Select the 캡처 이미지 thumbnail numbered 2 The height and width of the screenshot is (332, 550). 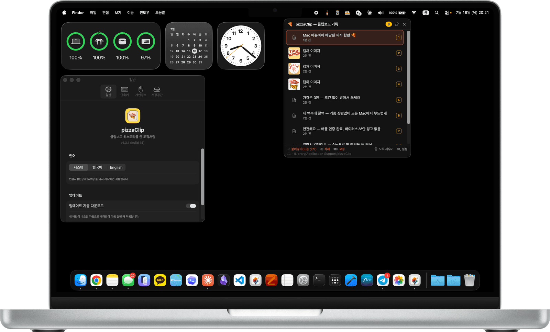click(x=294, y=53)
